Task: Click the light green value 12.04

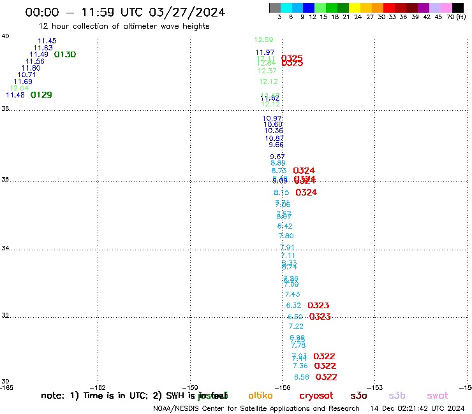Action: coord(19,88)
